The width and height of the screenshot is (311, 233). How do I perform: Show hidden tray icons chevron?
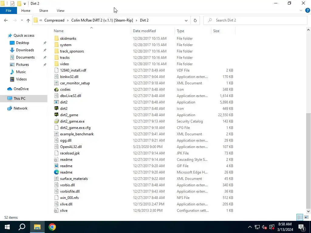pos(250,227)
